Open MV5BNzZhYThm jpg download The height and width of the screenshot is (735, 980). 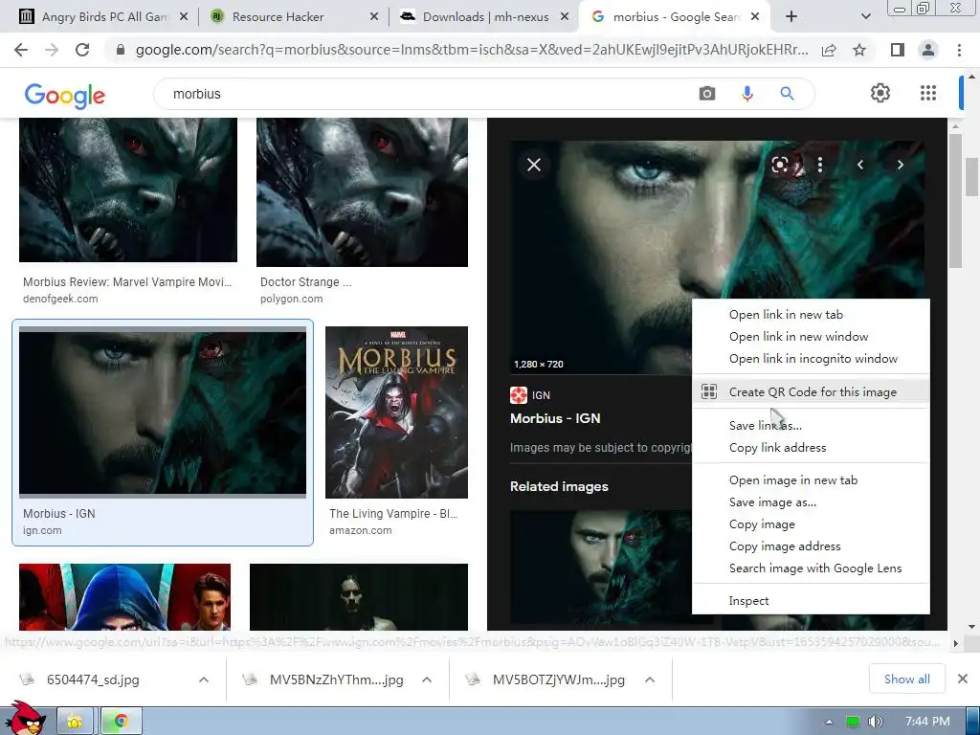point(336,679)
